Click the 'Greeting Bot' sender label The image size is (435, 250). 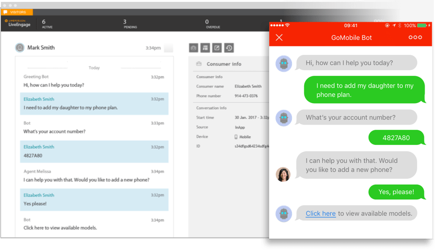(36, 77)
